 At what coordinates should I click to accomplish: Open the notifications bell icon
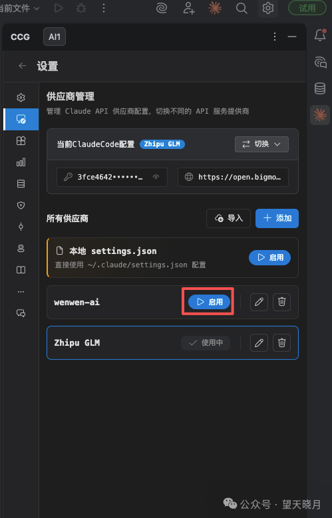320,35
